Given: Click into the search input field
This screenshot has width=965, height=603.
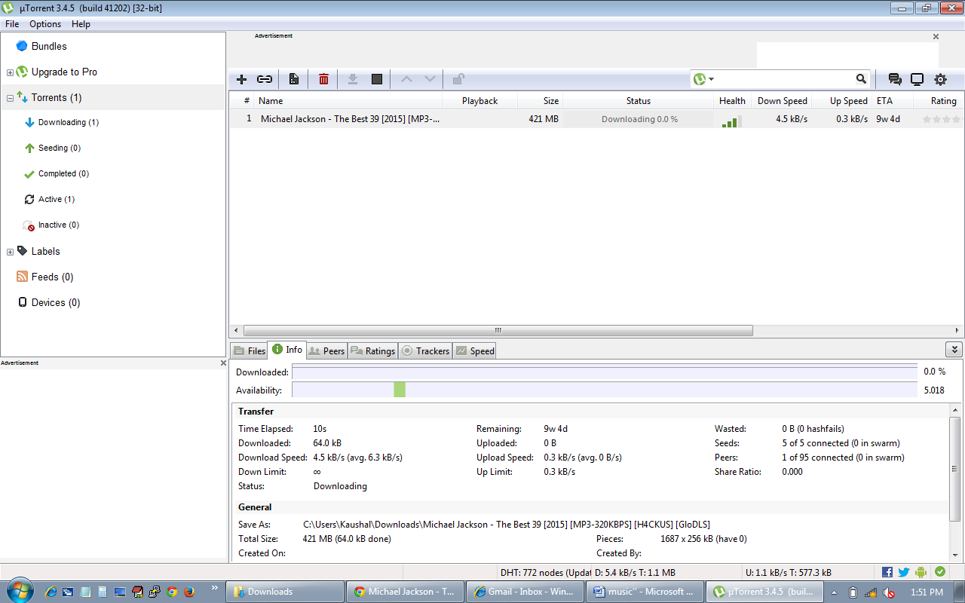Looking at the screenshot, I should (x=785, y=79).
